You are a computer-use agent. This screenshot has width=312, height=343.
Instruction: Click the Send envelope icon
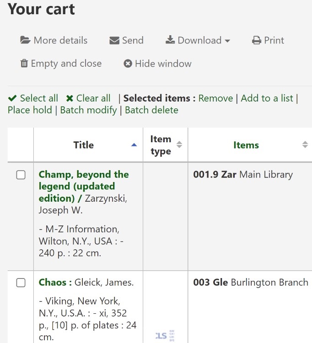click(x=114, y=40)
